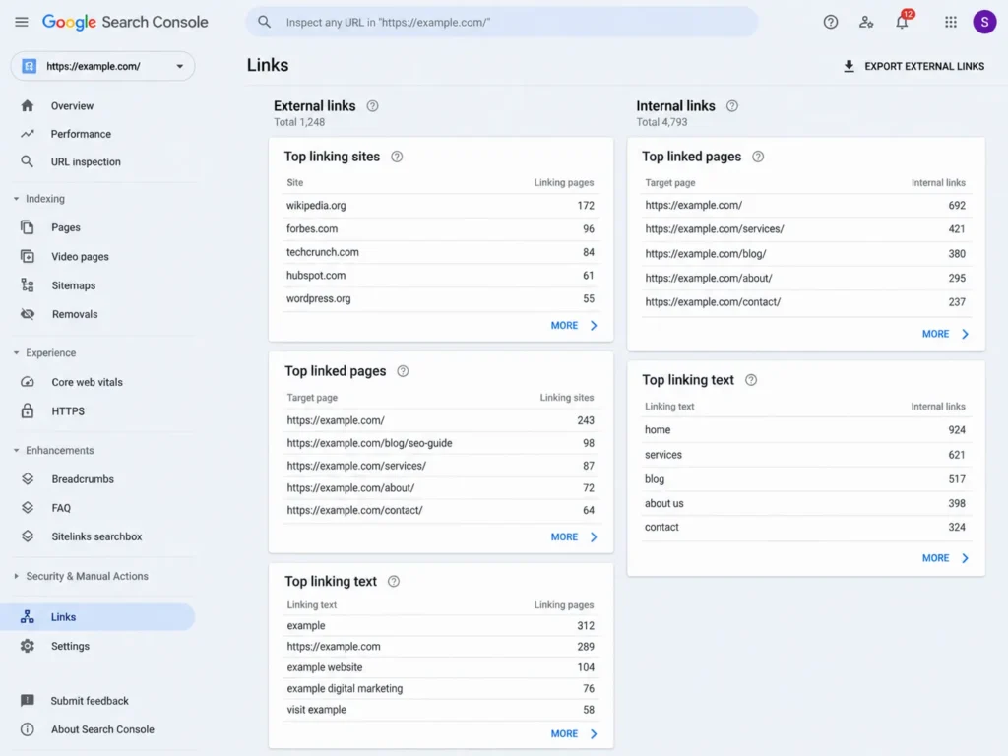Click the Video pages icon
The height and width of the screenshot is (756, 1008).
point(27,256)
